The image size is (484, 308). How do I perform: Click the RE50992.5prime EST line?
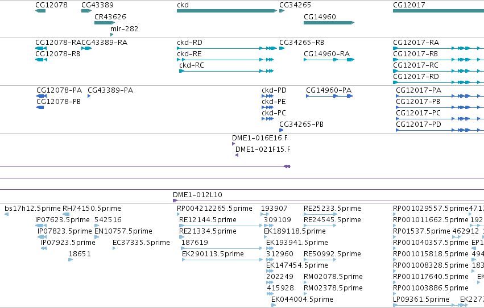pos(320,260)
